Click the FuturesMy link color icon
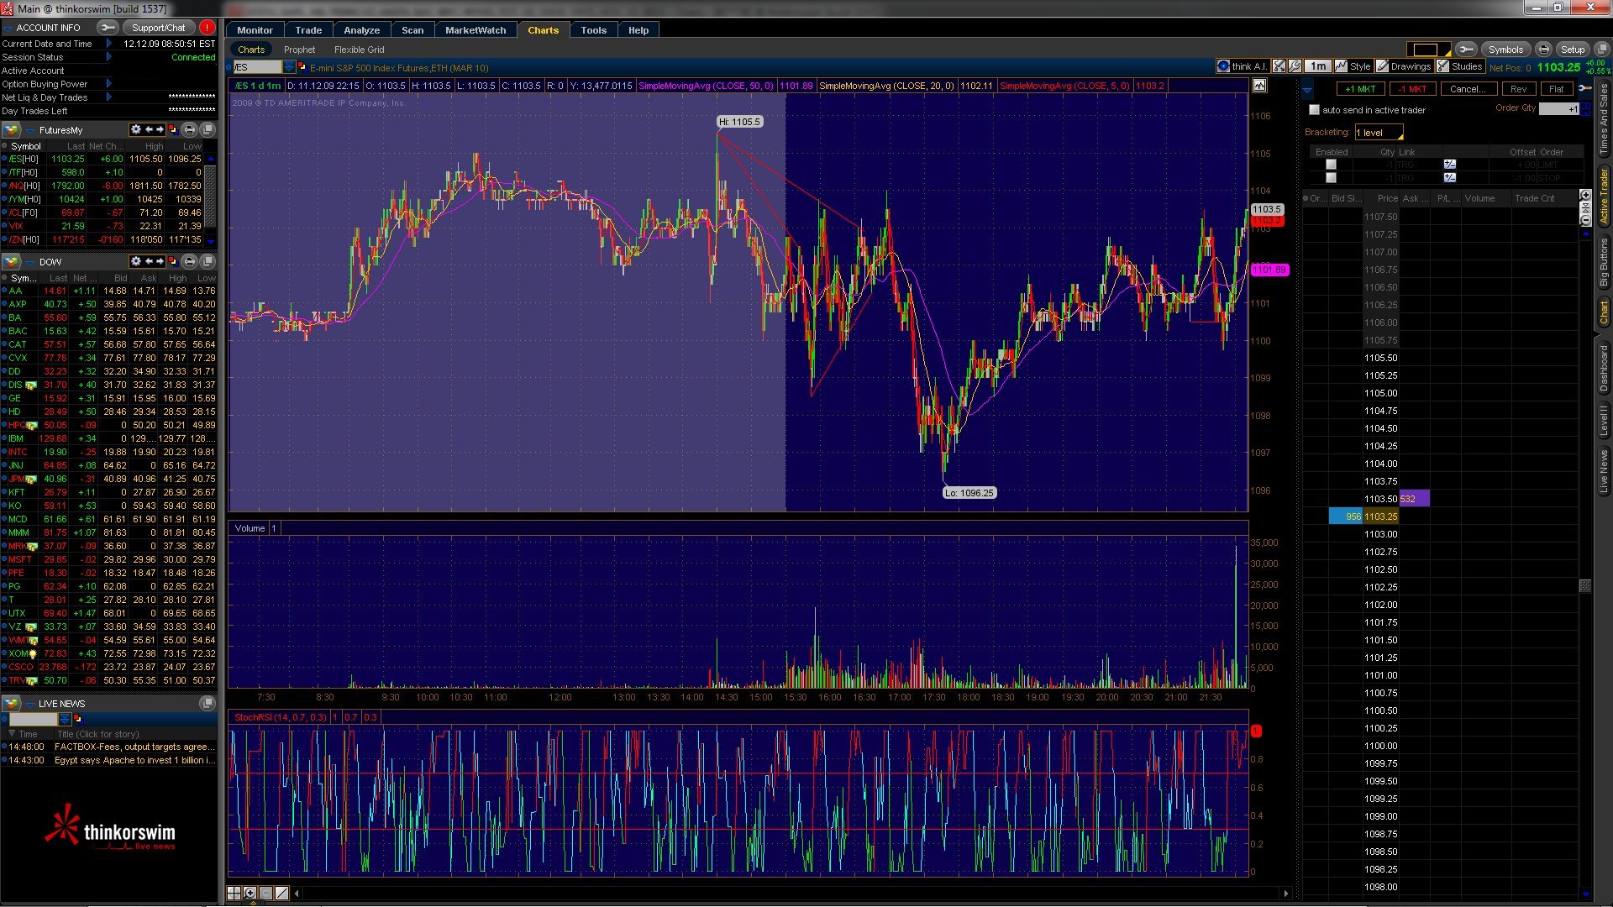 [x=173, y=130]
